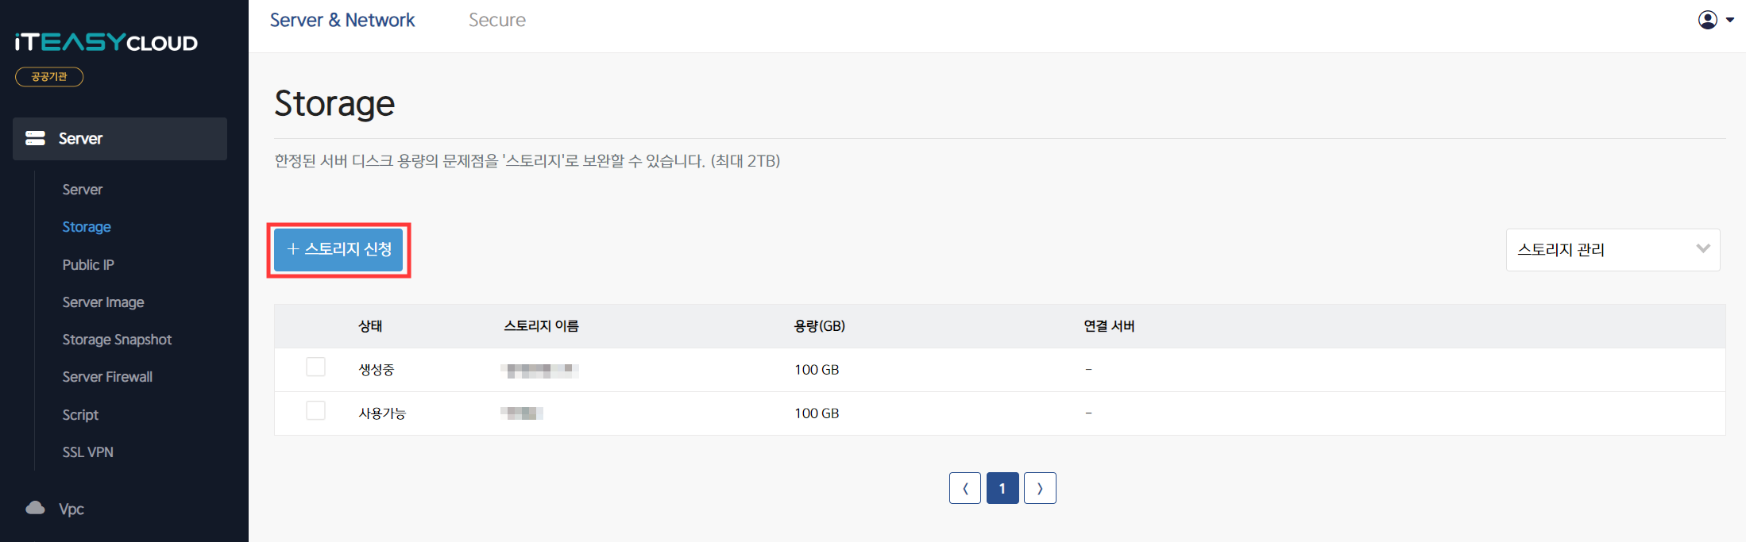Select the Server & Network tab
Screen dimensions: 1746x542
(x=342, y=20)
